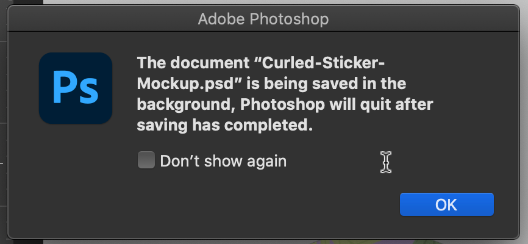Click the word "background," in the message

tap(185, 104)
